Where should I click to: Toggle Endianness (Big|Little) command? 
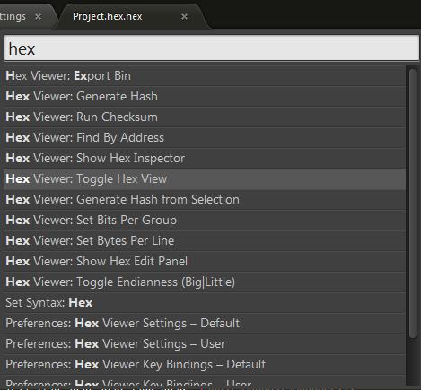pyautogui.click(x=205, y=282)
